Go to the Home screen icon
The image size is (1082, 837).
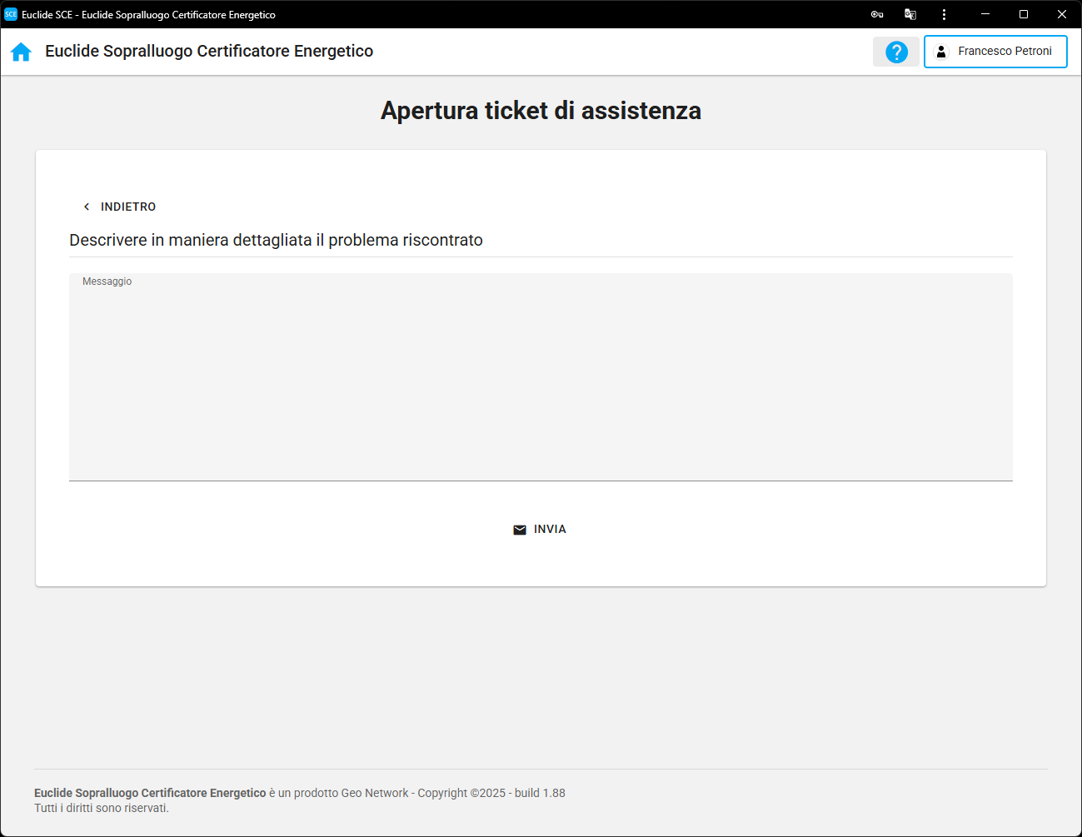pyautogui.click(x=21, y=52)
